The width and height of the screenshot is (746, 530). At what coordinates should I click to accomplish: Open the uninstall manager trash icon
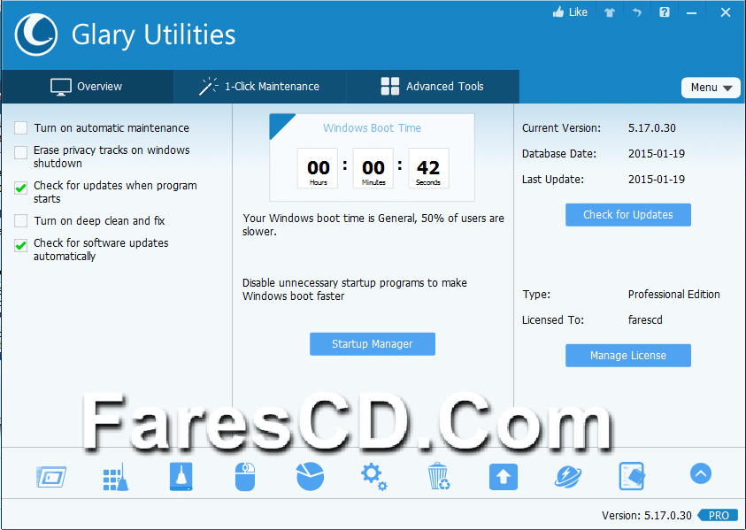[438, 476]
